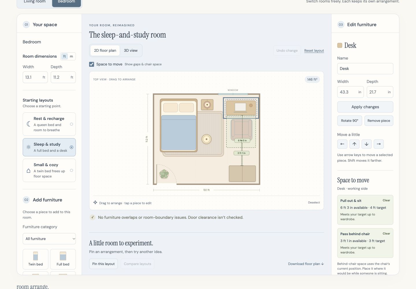Switch to the 3D view tab

(131, 51)
